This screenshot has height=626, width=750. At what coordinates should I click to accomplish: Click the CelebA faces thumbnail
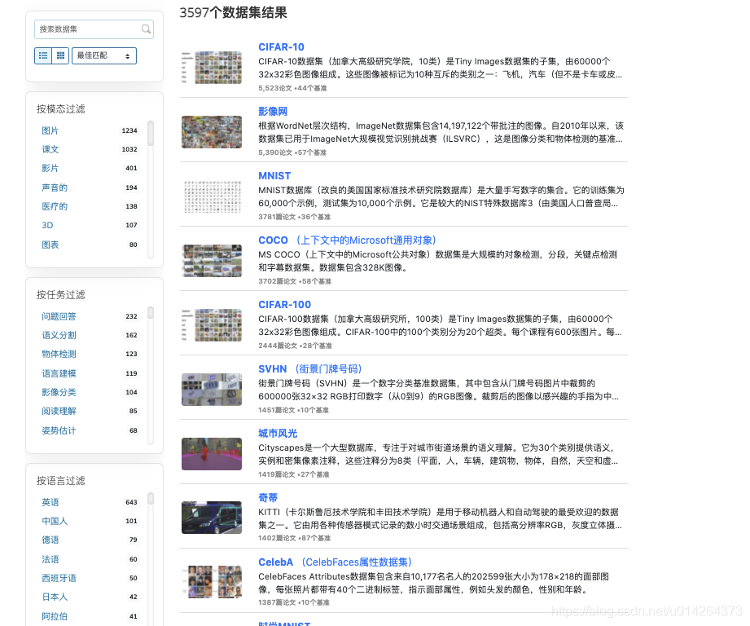coord(212,582)
